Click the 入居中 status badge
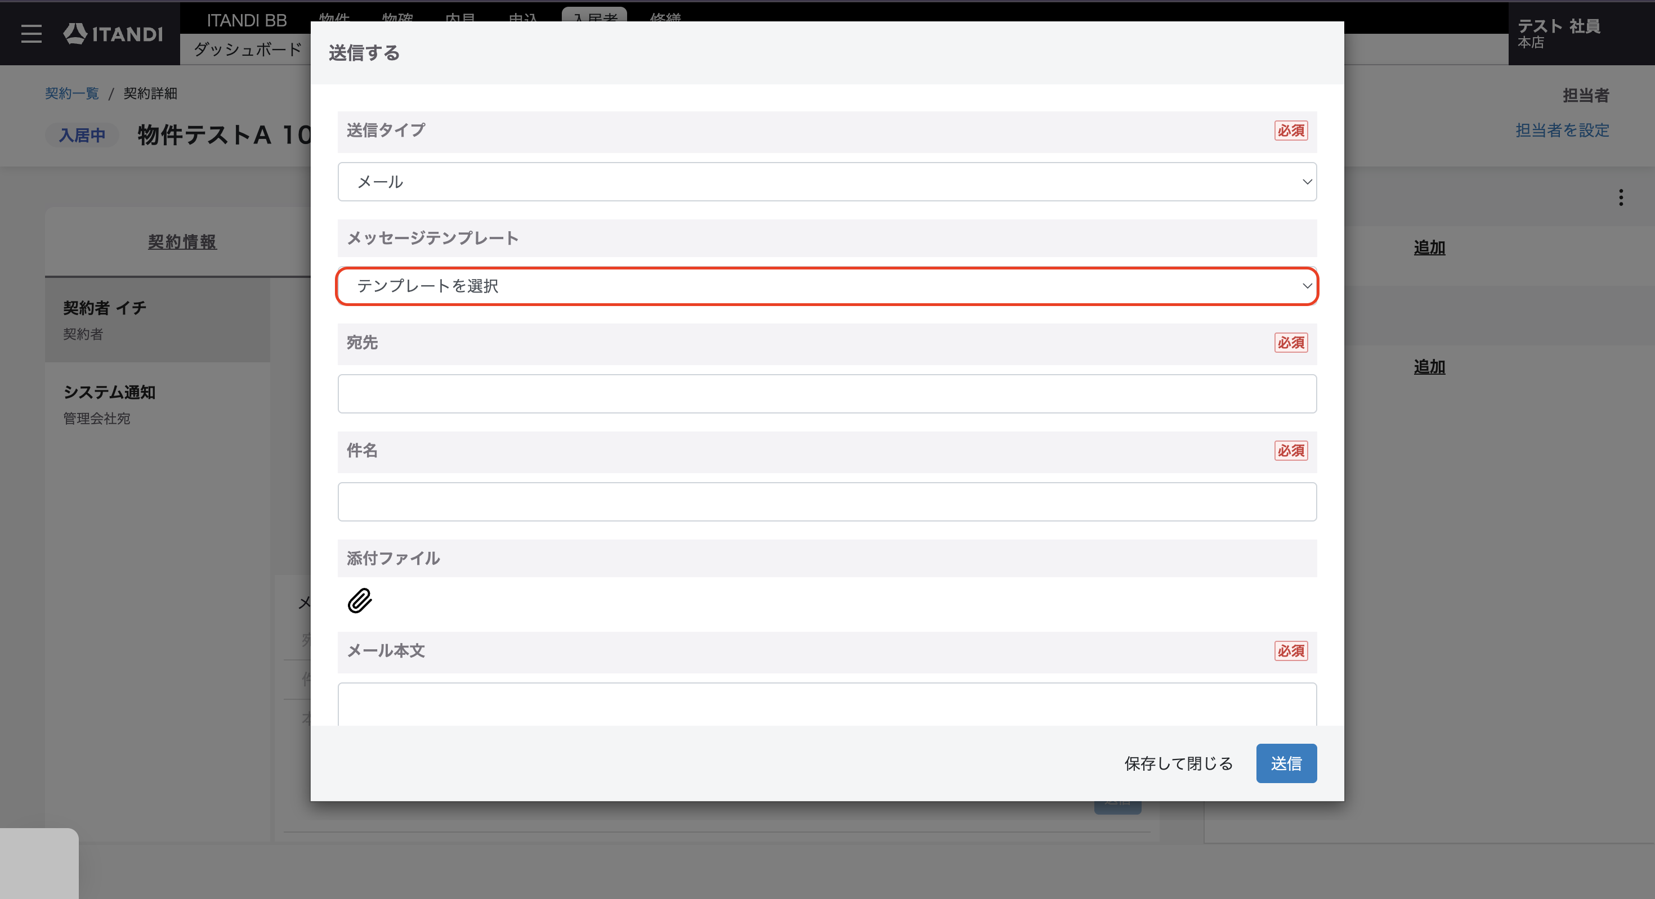Image resolution: width=1655 pixels, height=899 pixels. [x=82, y=135]
